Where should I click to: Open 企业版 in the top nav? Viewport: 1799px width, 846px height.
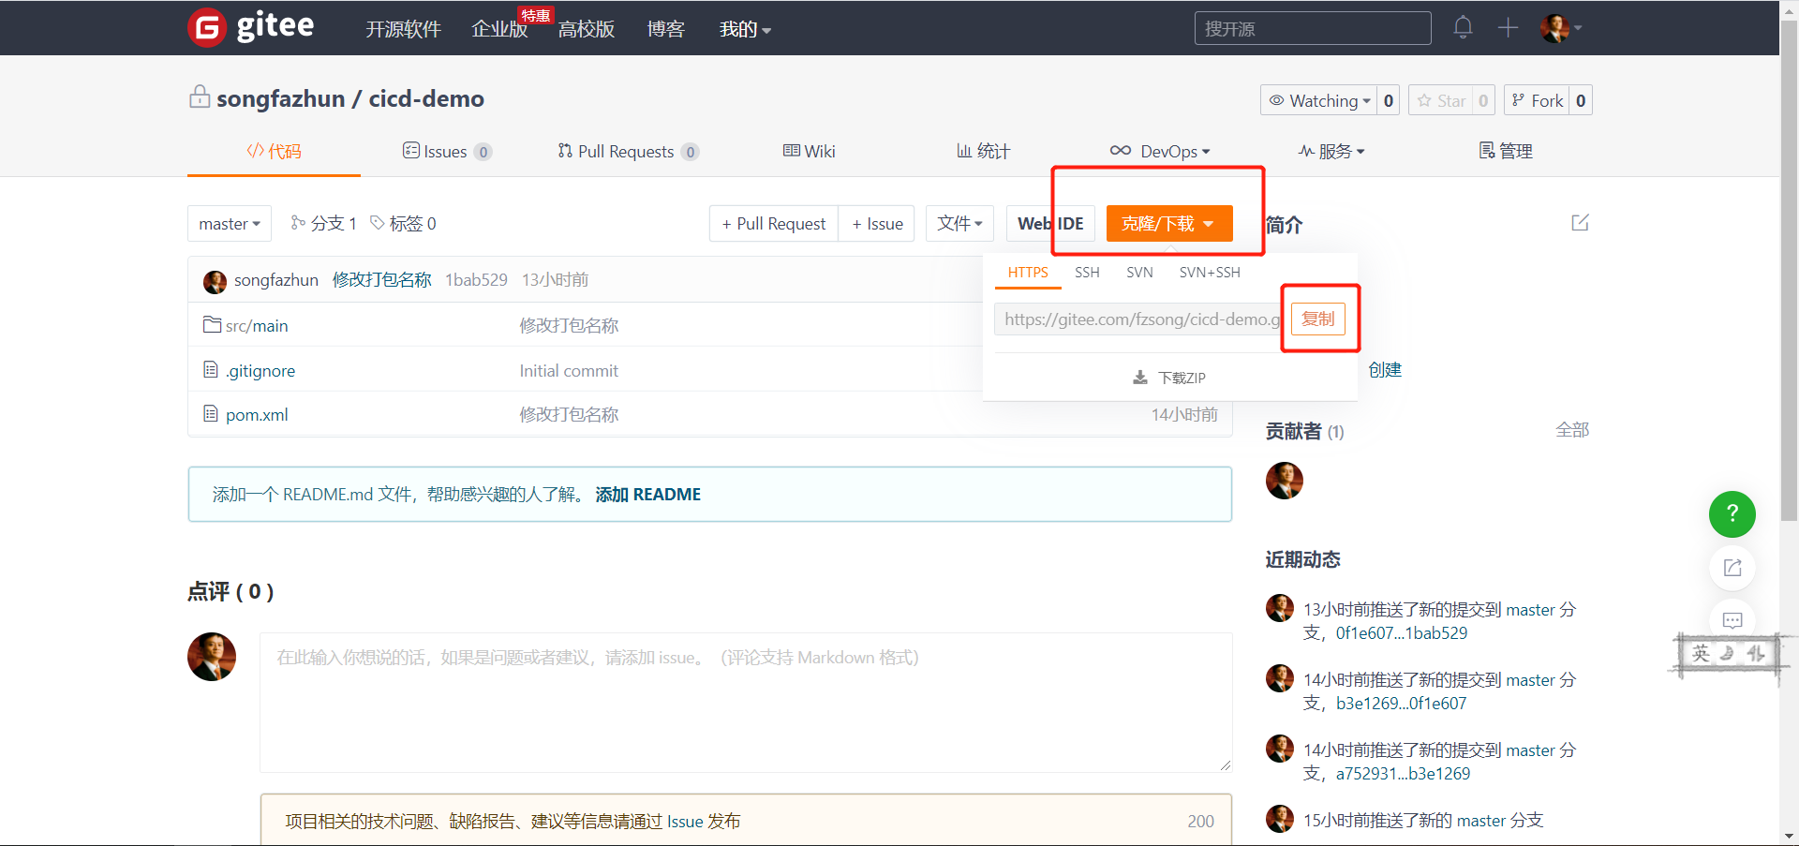(499, 29)
